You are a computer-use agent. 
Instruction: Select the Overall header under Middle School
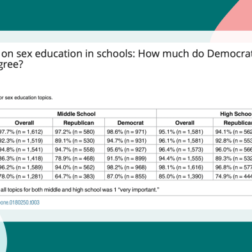pos(24,123)
